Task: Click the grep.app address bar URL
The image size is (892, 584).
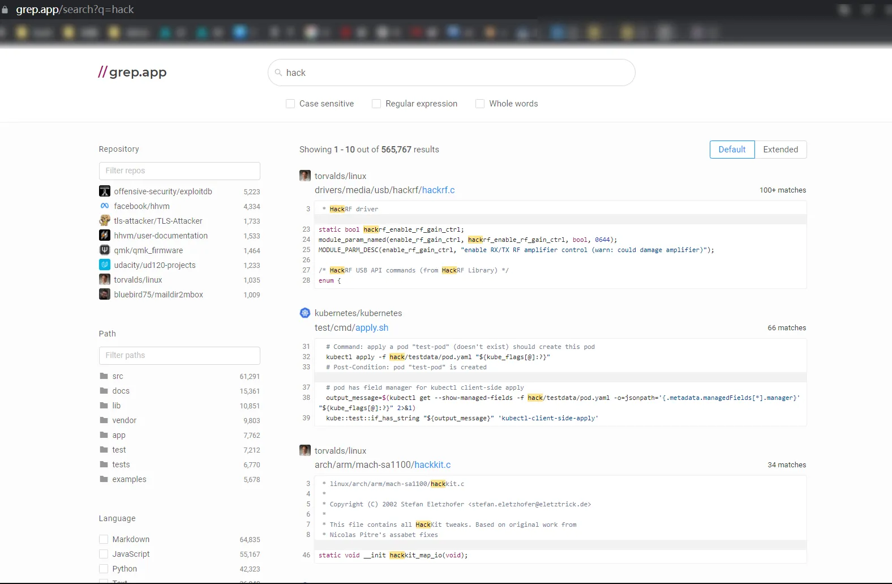Action: pos(75,10)
